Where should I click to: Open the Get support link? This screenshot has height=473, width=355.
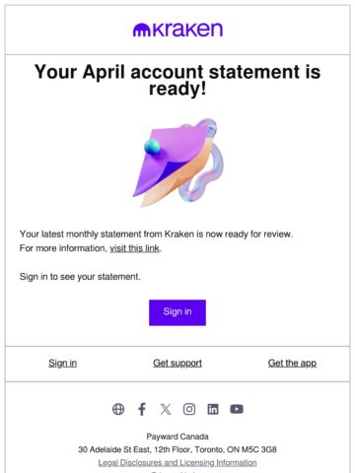pos(177,364)
